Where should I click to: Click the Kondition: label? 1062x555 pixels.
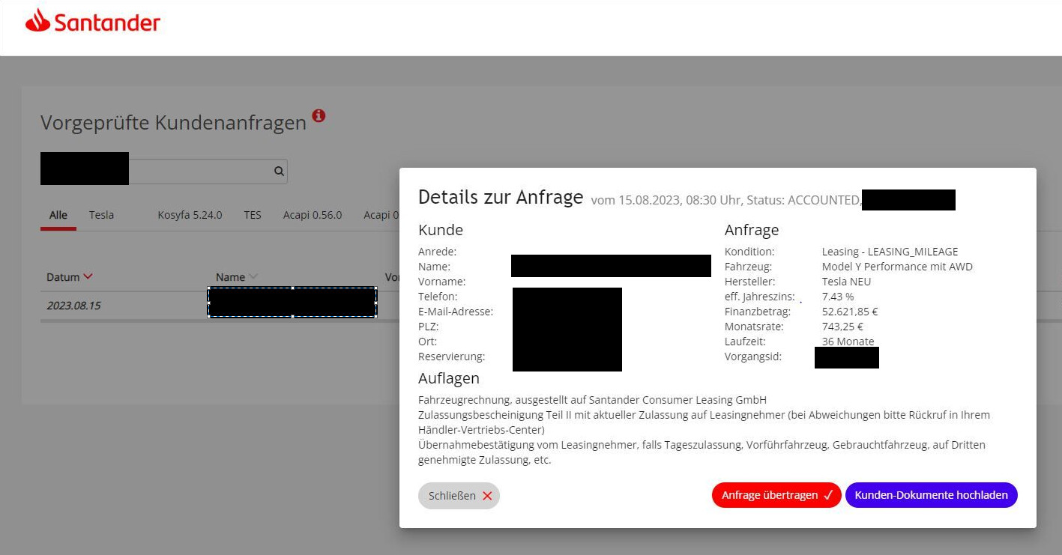click(749, 252)
